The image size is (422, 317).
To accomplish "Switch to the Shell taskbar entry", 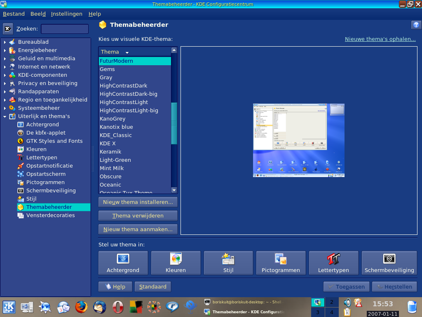I will click(x=244, y=302).
